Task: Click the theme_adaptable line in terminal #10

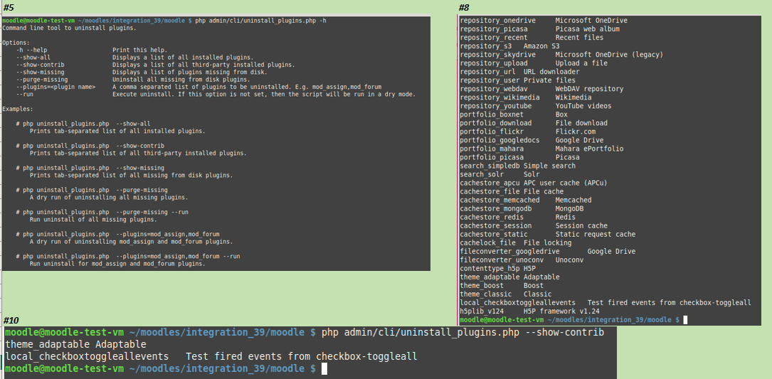Action: click(x=76, y=344)
